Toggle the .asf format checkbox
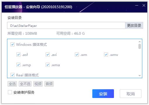 (x=18, y=55)
